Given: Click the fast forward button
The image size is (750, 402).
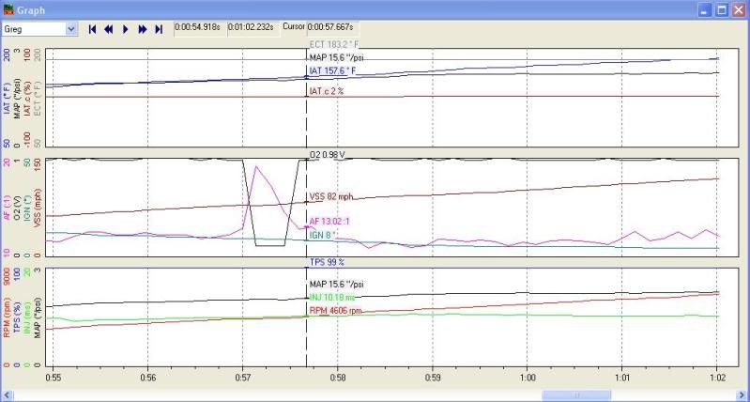Looking at the screenshot, I should coord(142,29).
